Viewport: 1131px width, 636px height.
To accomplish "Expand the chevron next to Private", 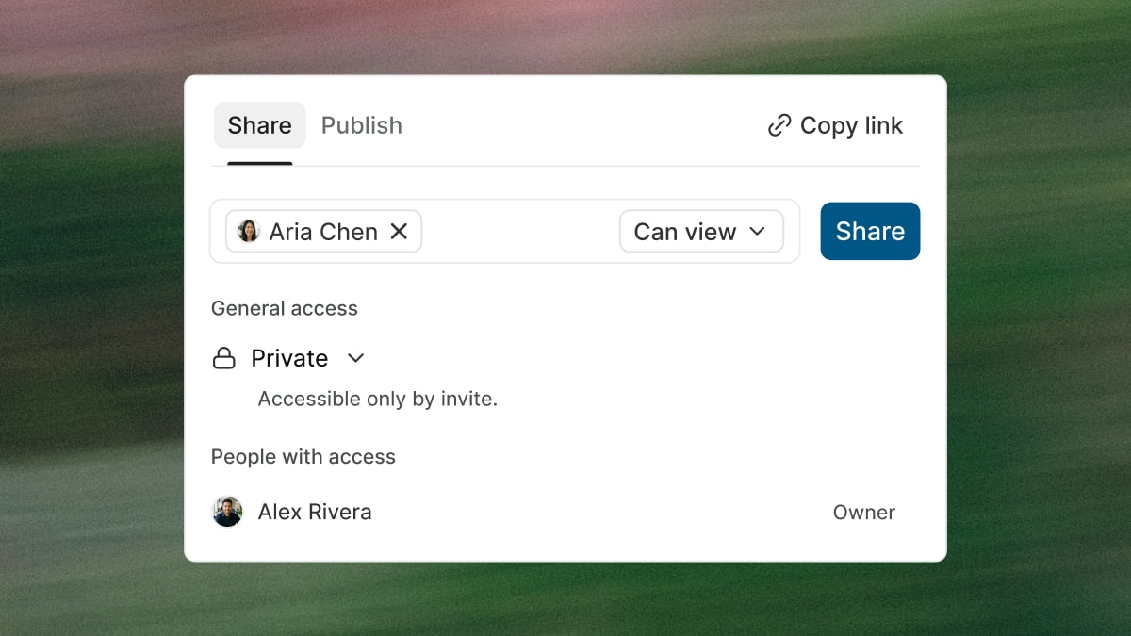I will [x=355, y=358].
